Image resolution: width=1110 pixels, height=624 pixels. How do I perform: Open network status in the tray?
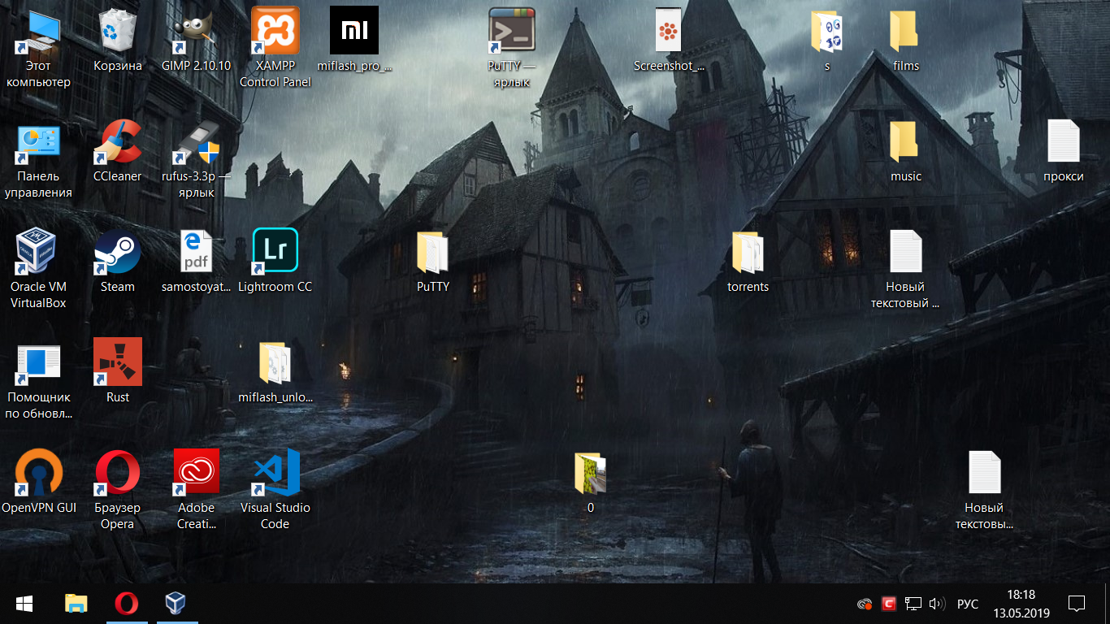913,604
